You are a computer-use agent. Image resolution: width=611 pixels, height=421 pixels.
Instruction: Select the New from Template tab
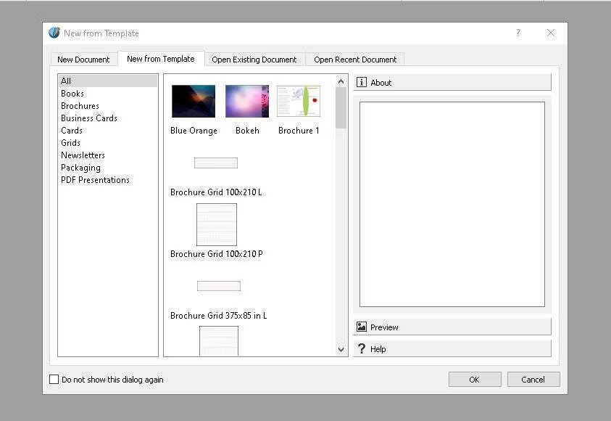(x=161, y=59)
